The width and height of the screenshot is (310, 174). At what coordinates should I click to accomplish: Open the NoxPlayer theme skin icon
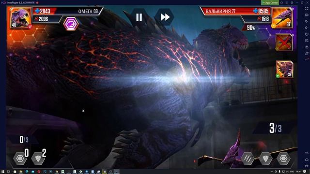(282, 2)
